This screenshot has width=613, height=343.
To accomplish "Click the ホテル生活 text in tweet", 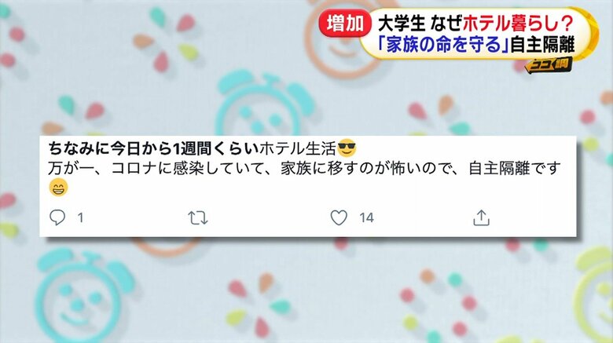I will (298, 148).
